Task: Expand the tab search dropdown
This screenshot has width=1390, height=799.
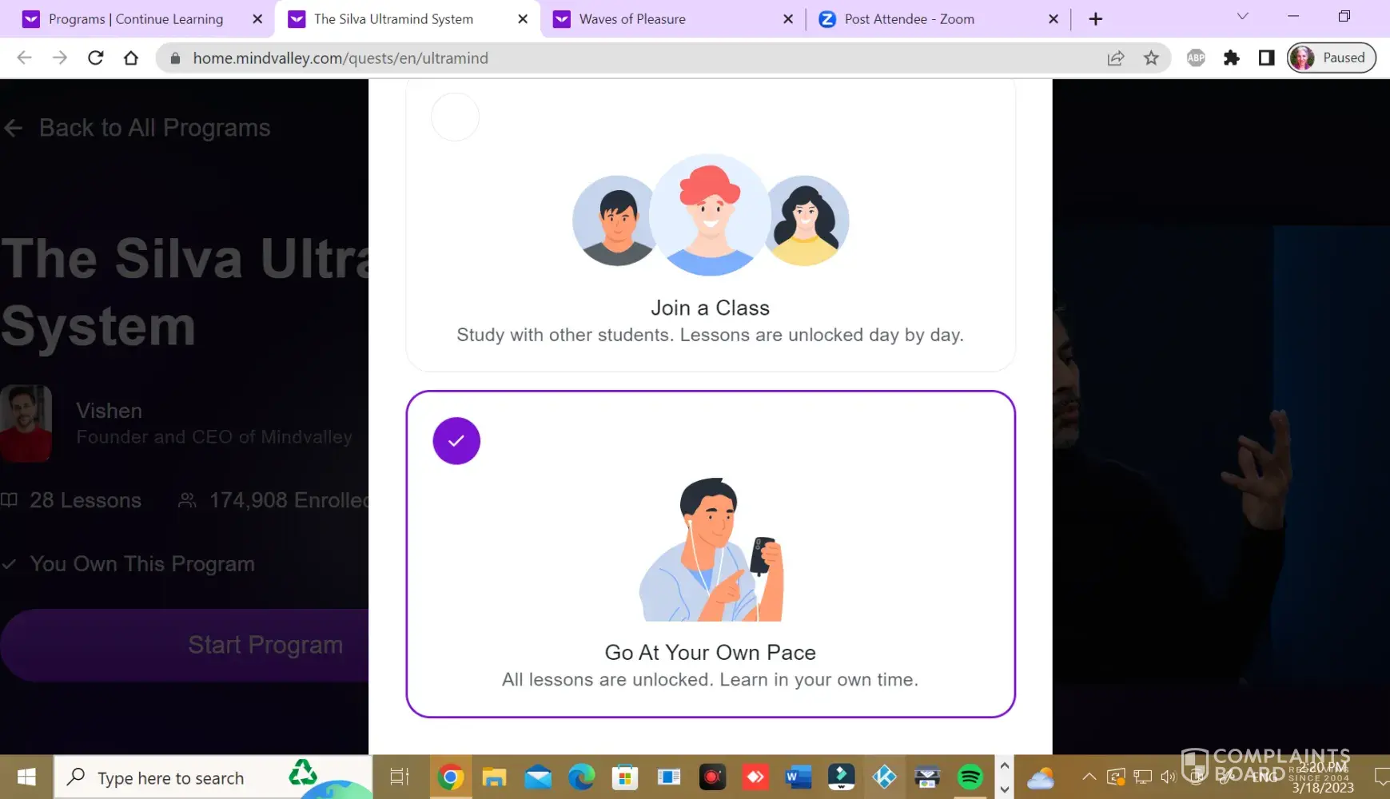Action: pyautogui.click(x=1242, y=17)
